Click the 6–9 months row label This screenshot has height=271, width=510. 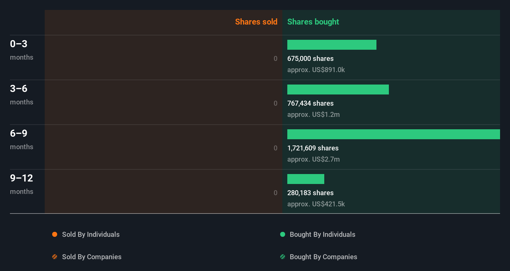[21, 140]
